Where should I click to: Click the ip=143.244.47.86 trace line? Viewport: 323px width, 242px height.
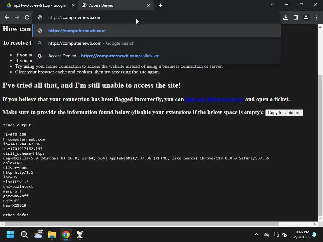[22, 144]
